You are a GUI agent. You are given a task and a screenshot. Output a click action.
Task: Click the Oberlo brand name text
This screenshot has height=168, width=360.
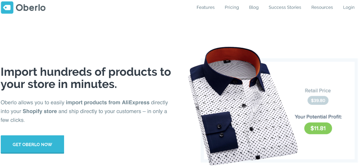pos(31,8)
